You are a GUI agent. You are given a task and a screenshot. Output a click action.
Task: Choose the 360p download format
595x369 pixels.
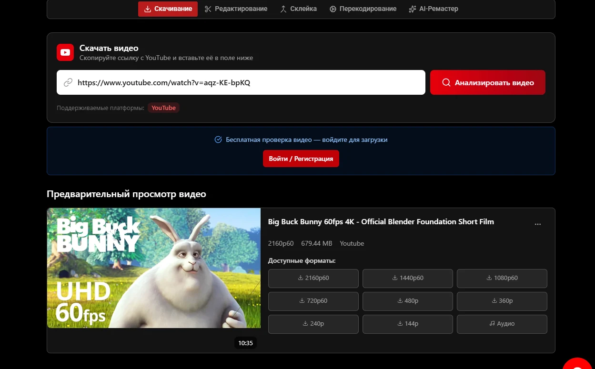[x=502, y=301]
